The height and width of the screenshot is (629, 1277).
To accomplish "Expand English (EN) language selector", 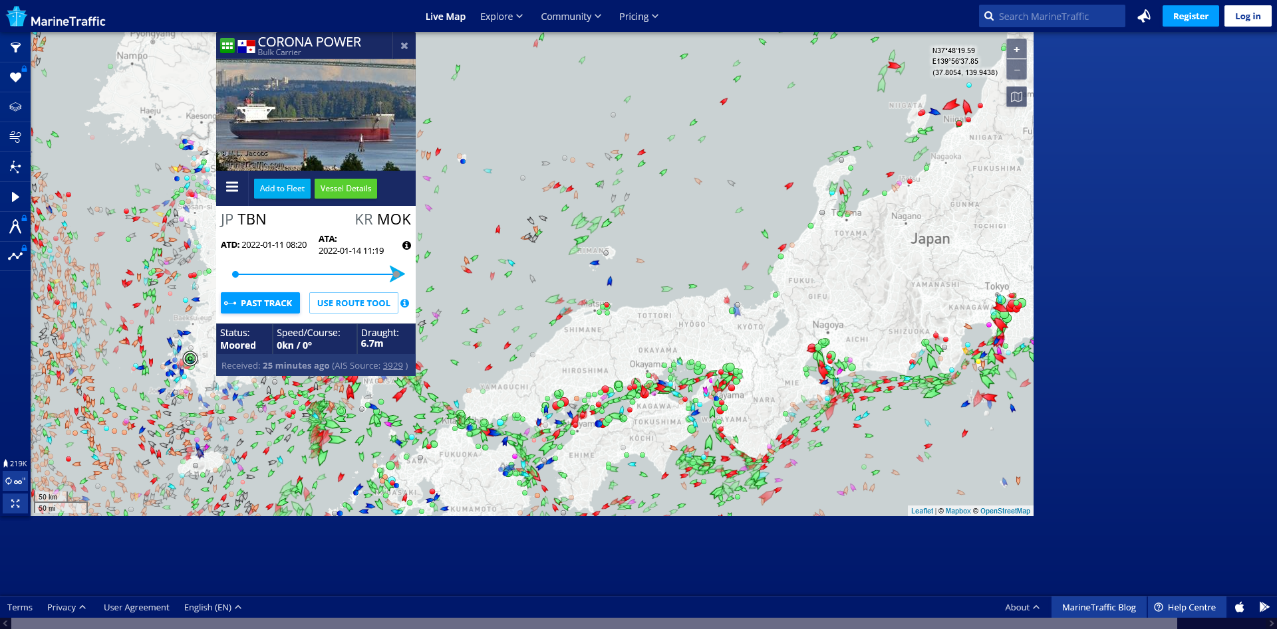I will click(213, 607).
